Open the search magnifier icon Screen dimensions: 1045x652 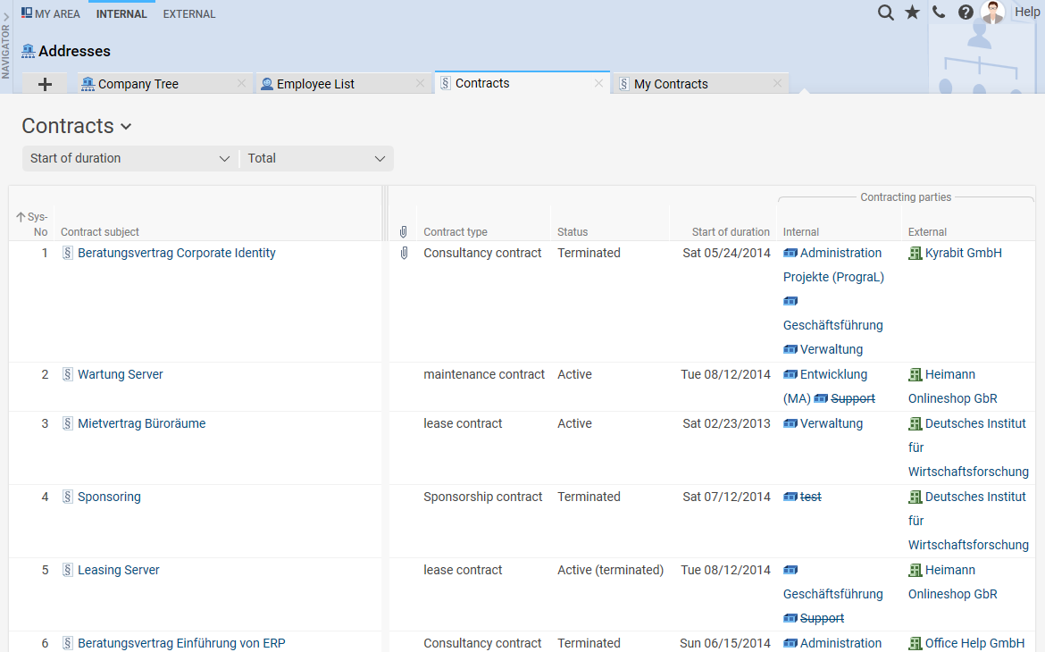885,13
